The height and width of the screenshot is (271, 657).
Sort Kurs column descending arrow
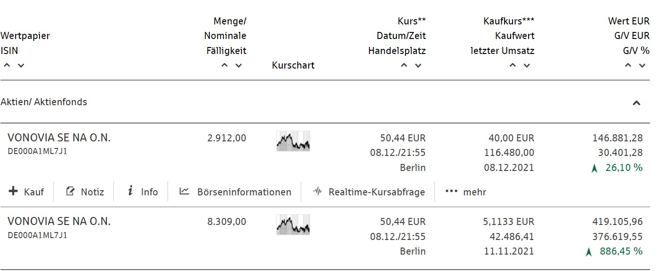[418, 65]
